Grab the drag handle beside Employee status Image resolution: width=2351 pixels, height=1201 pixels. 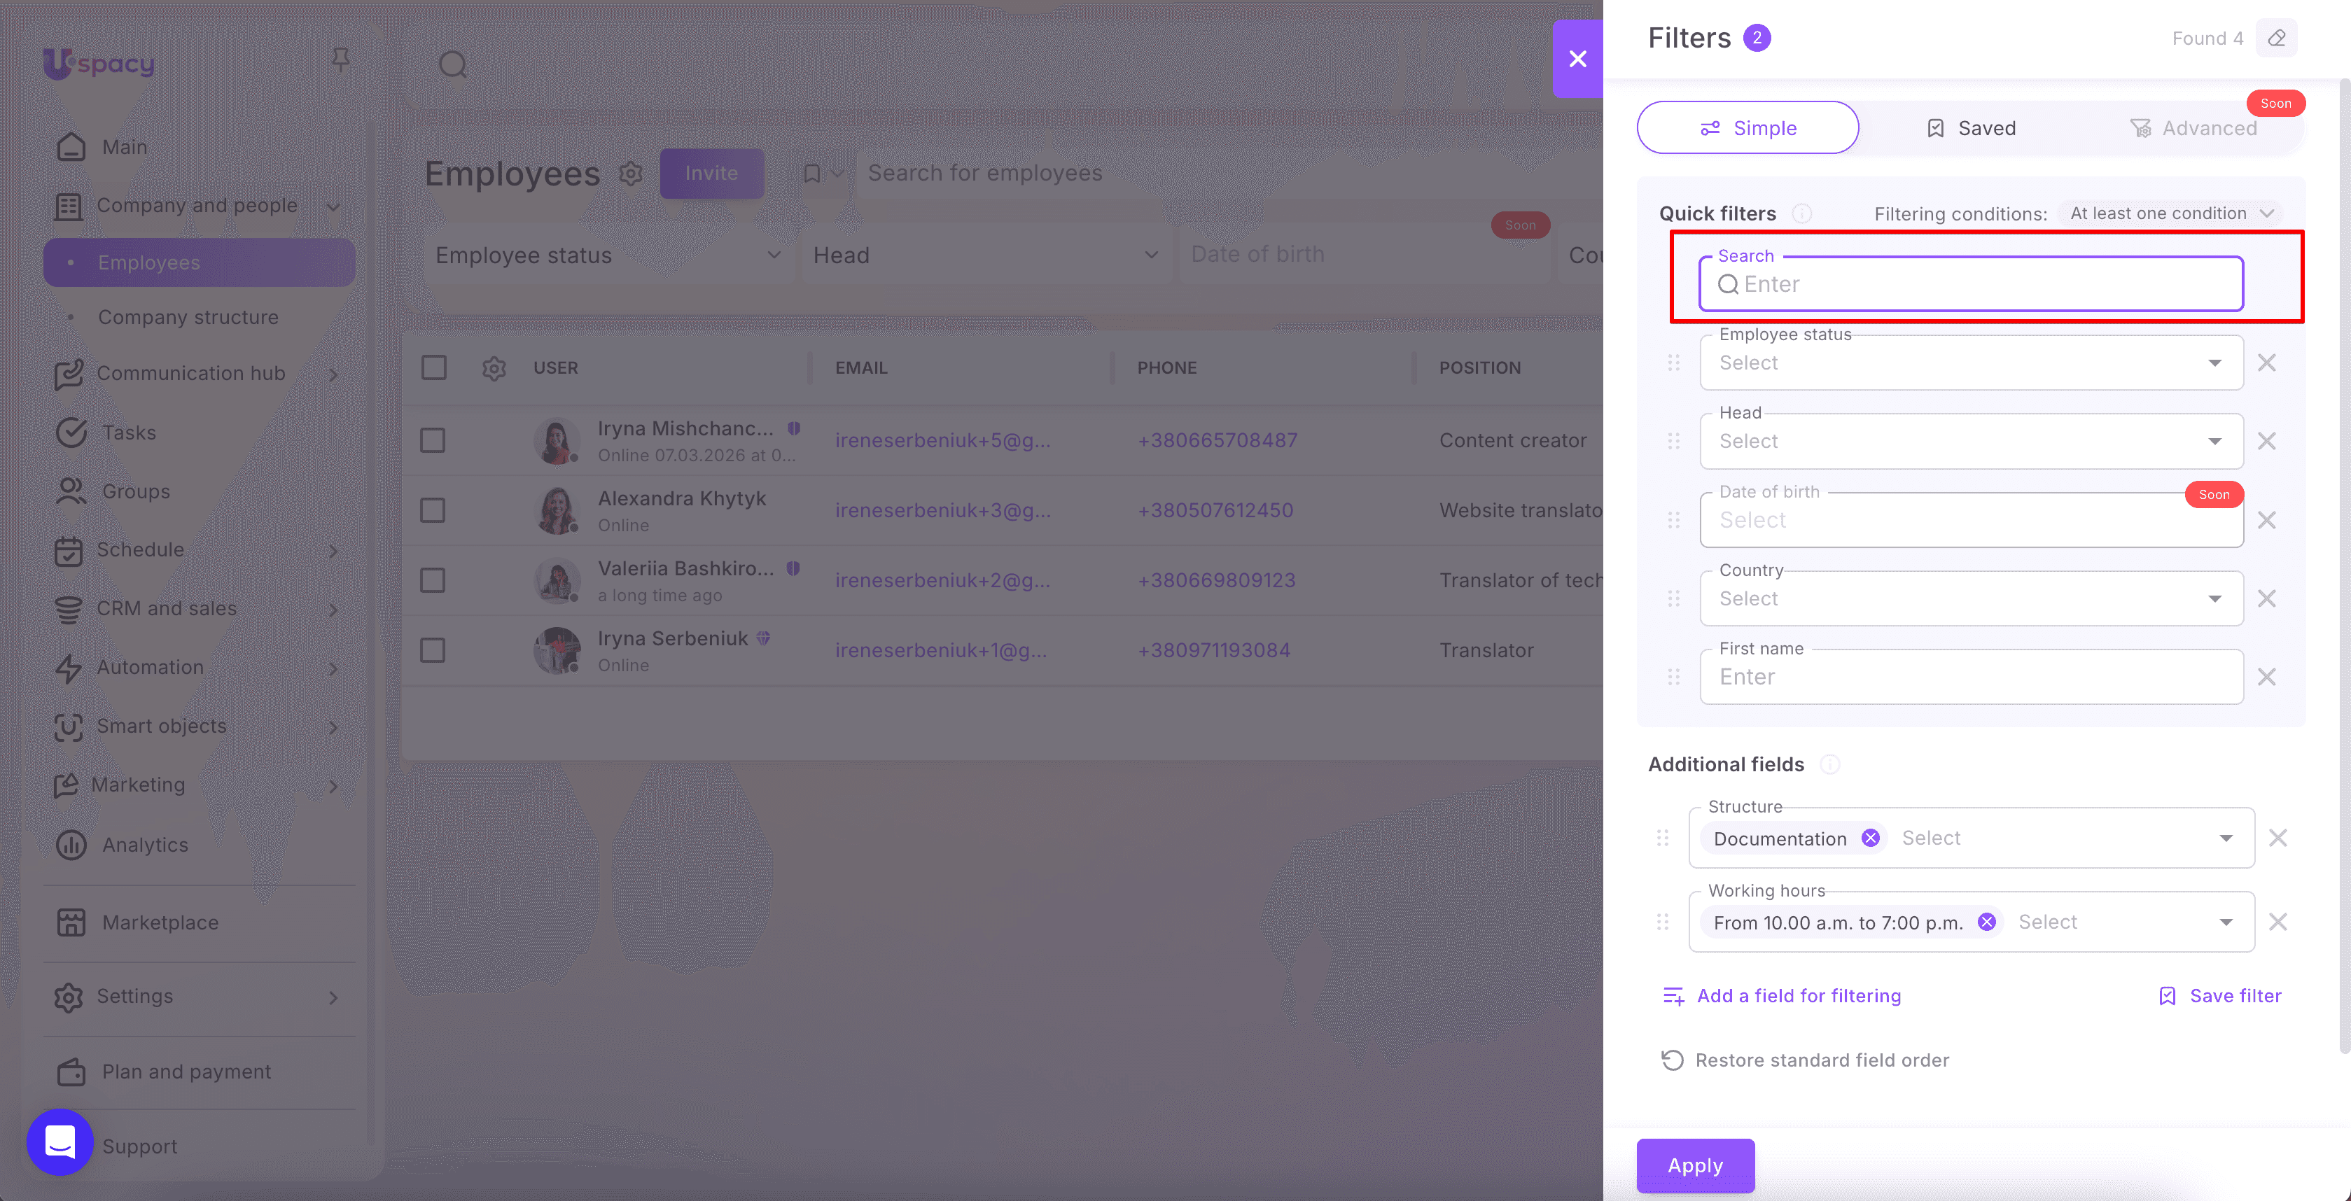point(1674,363)
